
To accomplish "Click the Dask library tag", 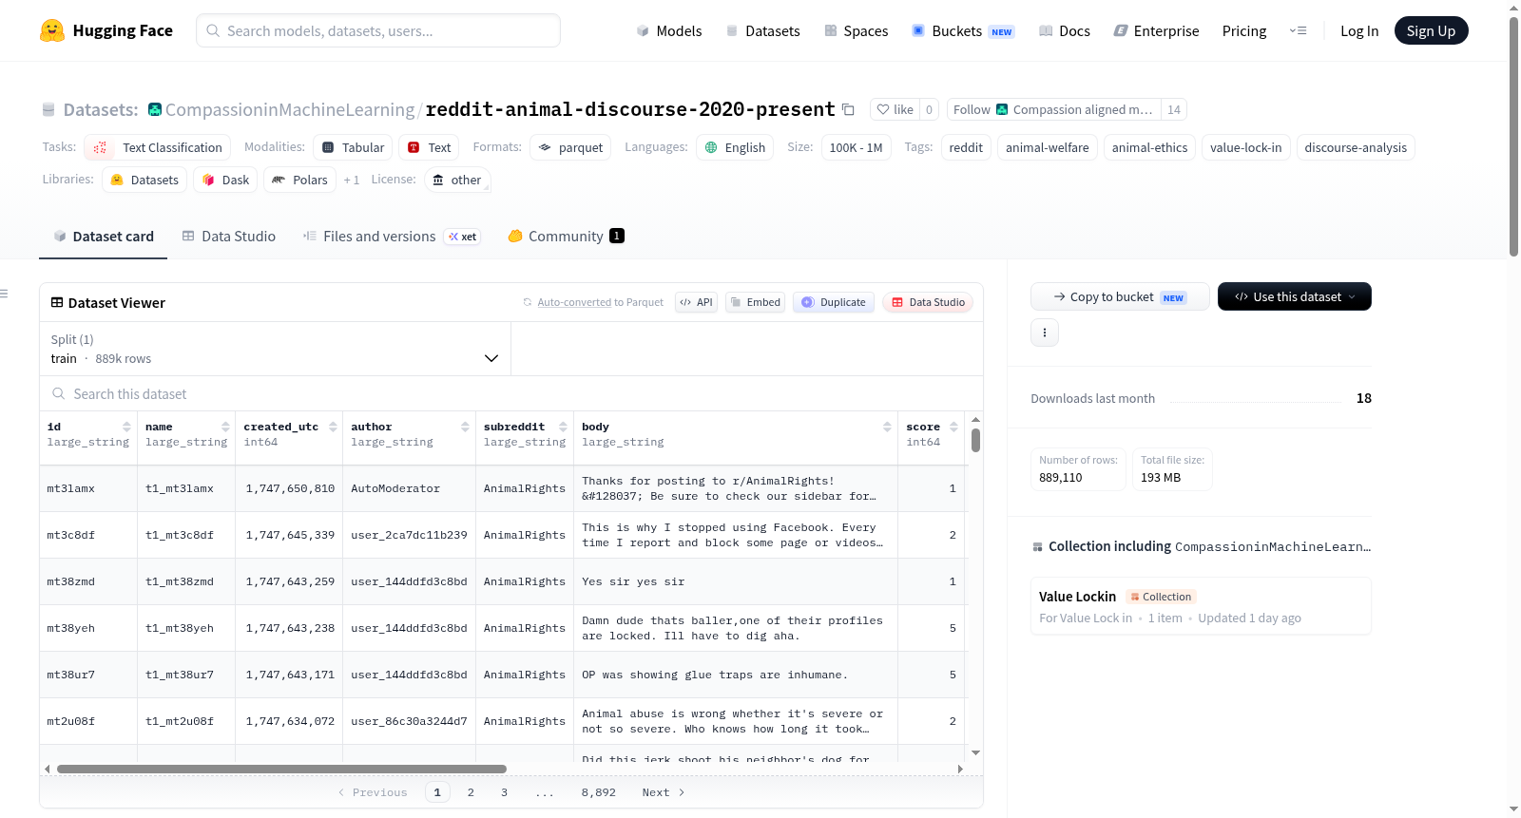I will 225,180.
